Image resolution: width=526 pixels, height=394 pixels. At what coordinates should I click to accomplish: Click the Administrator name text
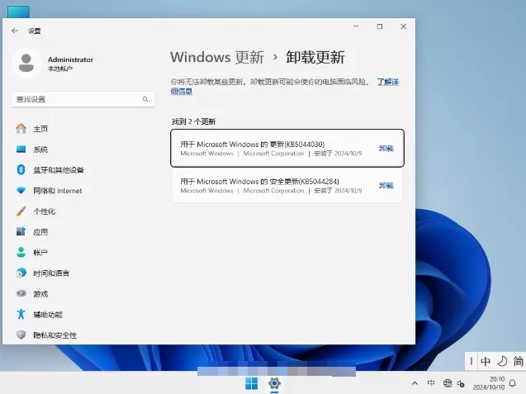coord(70,59)
